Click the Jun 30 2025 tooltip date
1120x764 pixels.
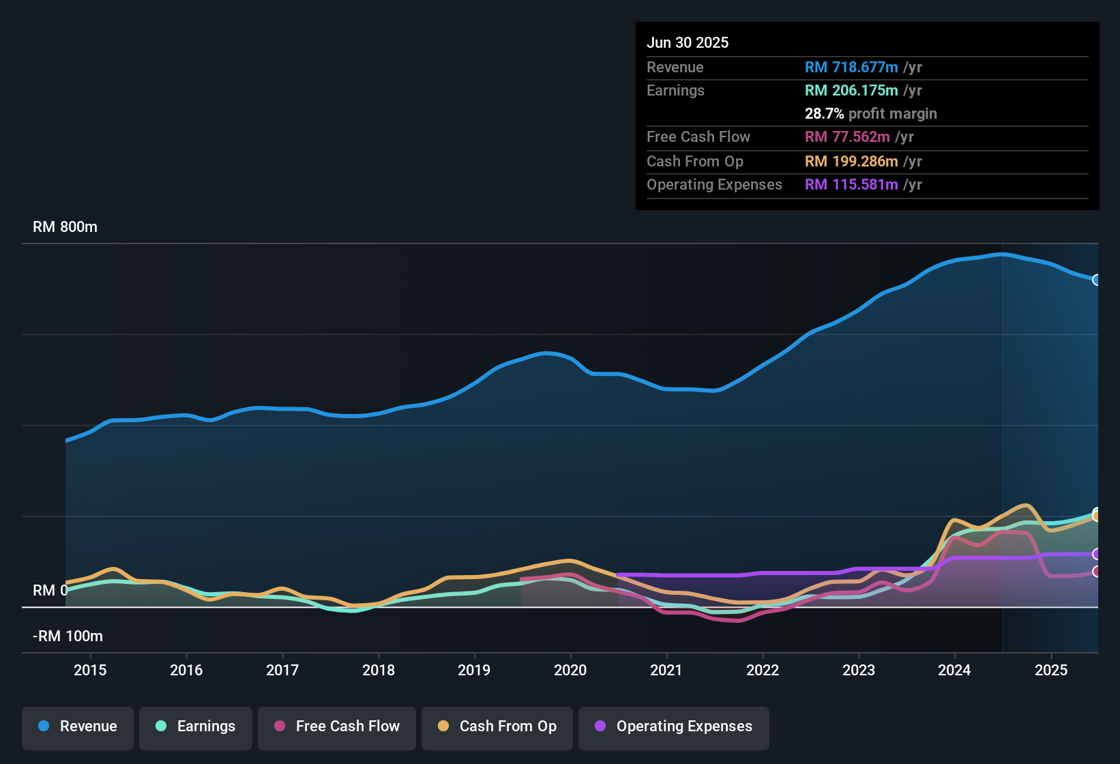click(x=688, y=42)
